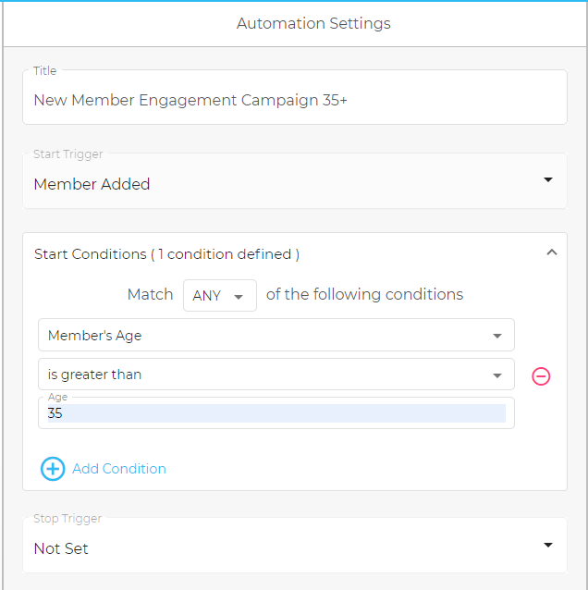Click the Title field with campaign name
This screenshot has height=590, width=588.
point(295,97)
